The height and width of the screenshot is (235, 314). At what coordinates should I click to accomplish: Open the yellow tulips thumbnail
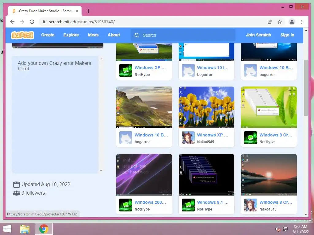[206, 107]
